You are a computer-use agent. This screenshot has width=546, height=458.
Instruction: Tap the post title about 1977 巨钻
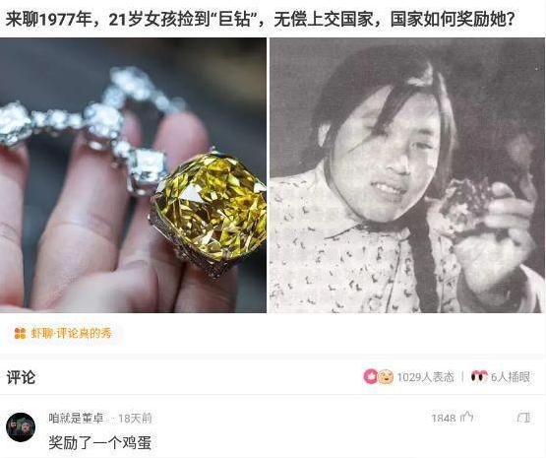pyautogui.click(x=260, y=19)
